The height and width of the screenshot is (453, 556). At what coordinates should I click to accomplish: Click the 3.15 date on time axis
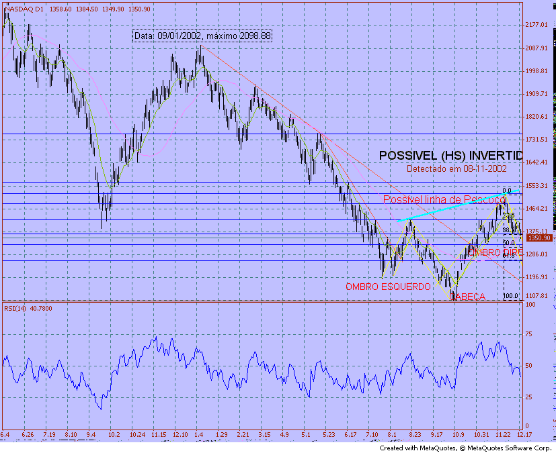[x=264, y=435]
